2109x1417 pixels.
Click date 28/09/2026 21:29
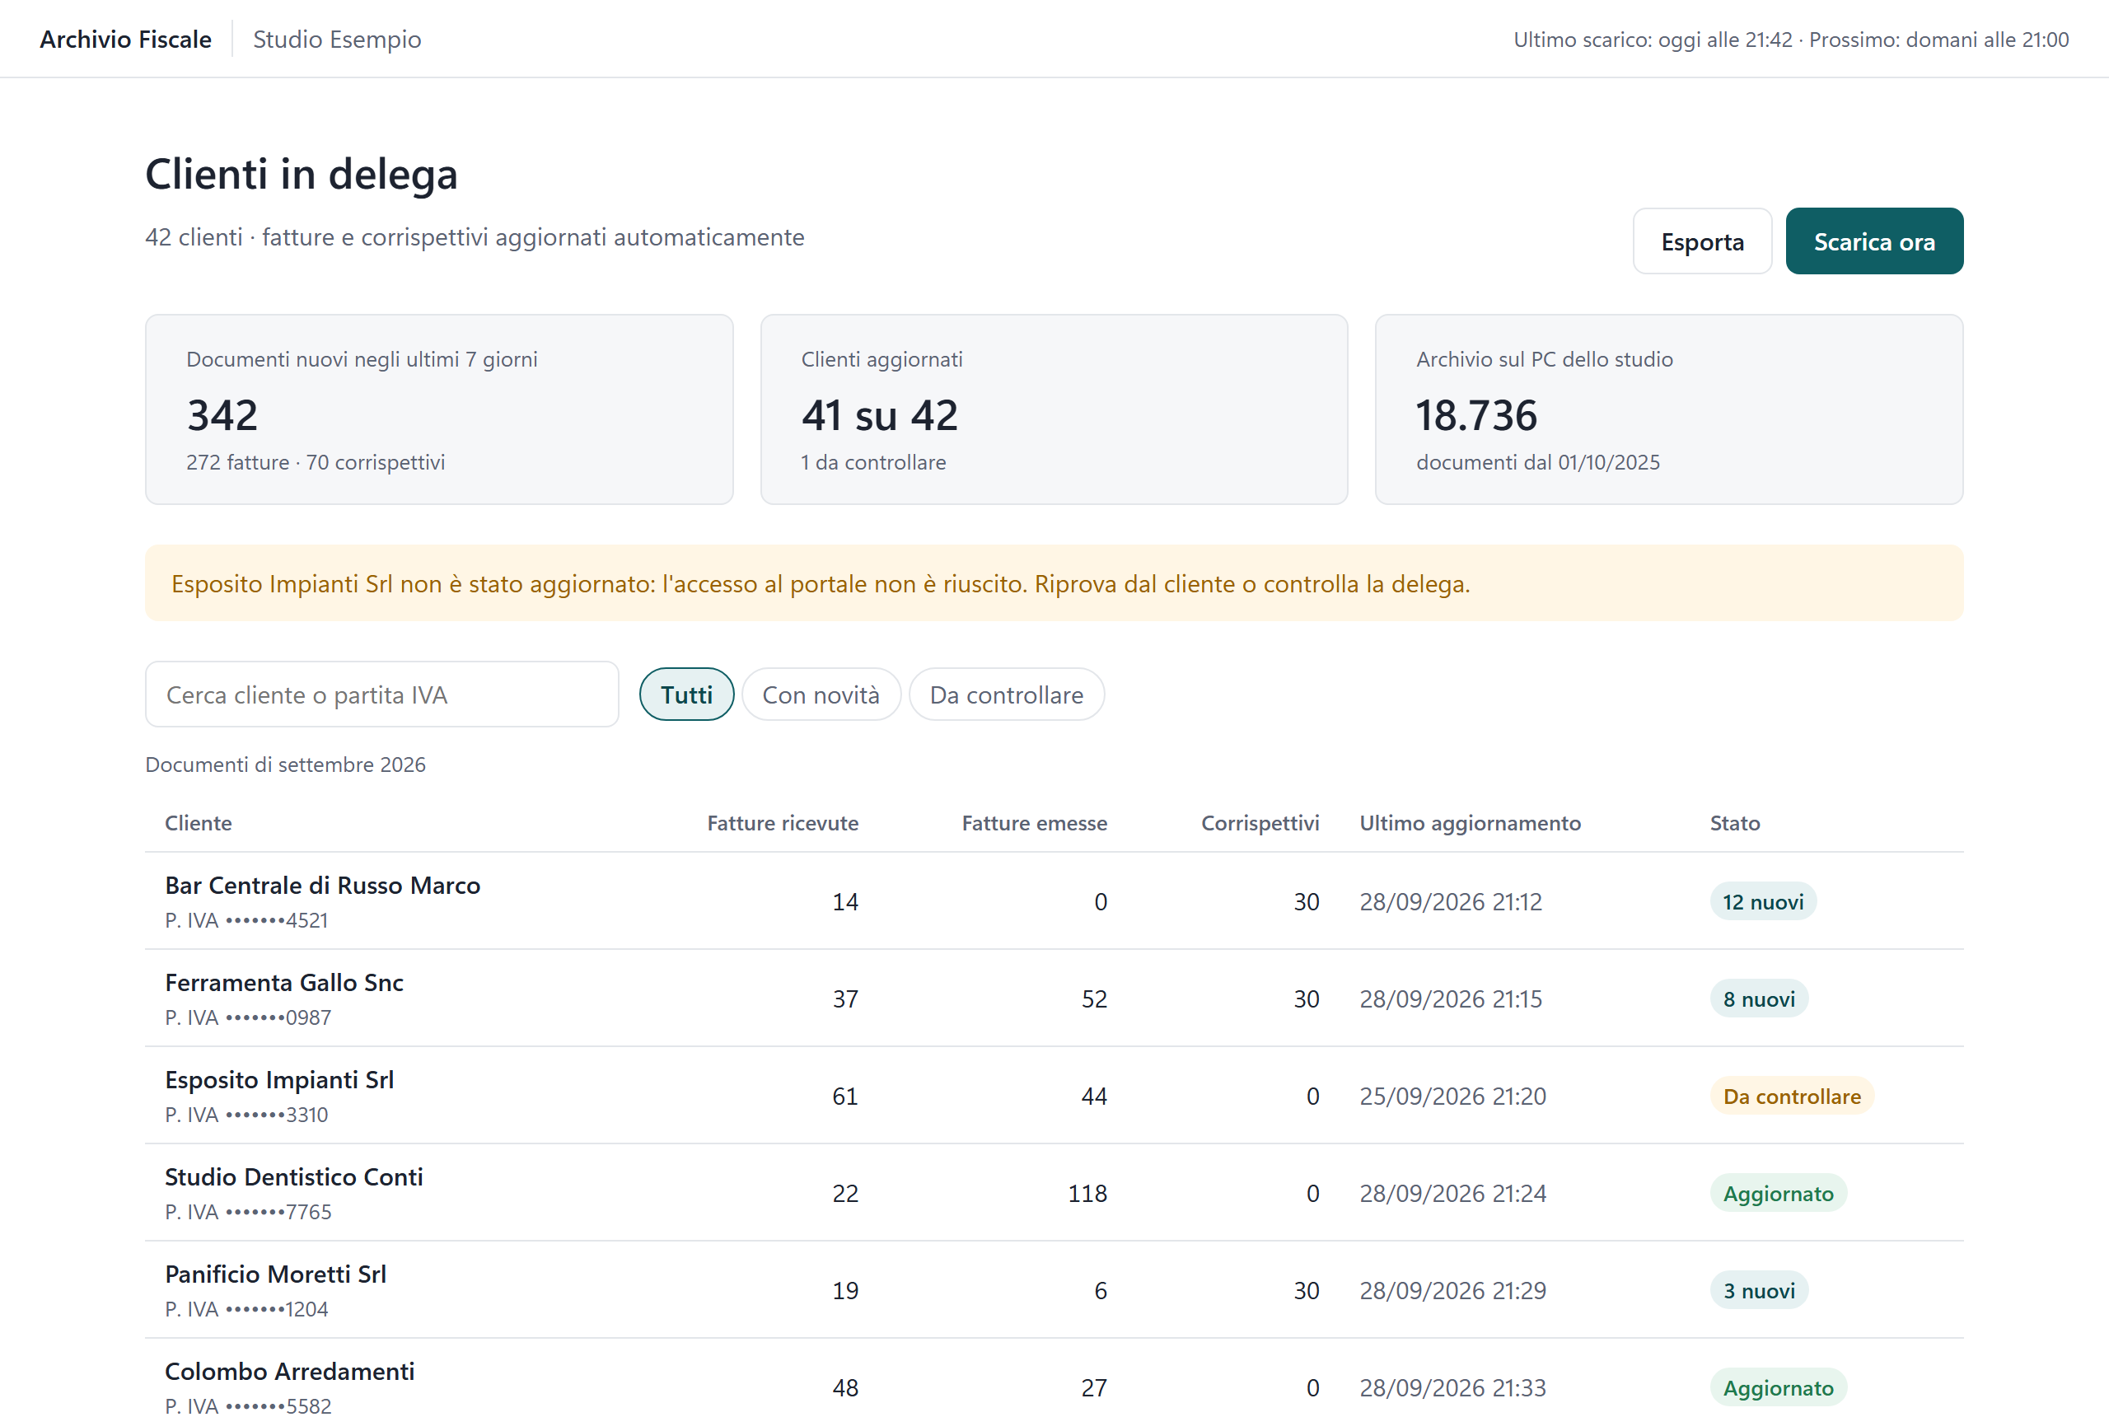click(1452, 1290)
